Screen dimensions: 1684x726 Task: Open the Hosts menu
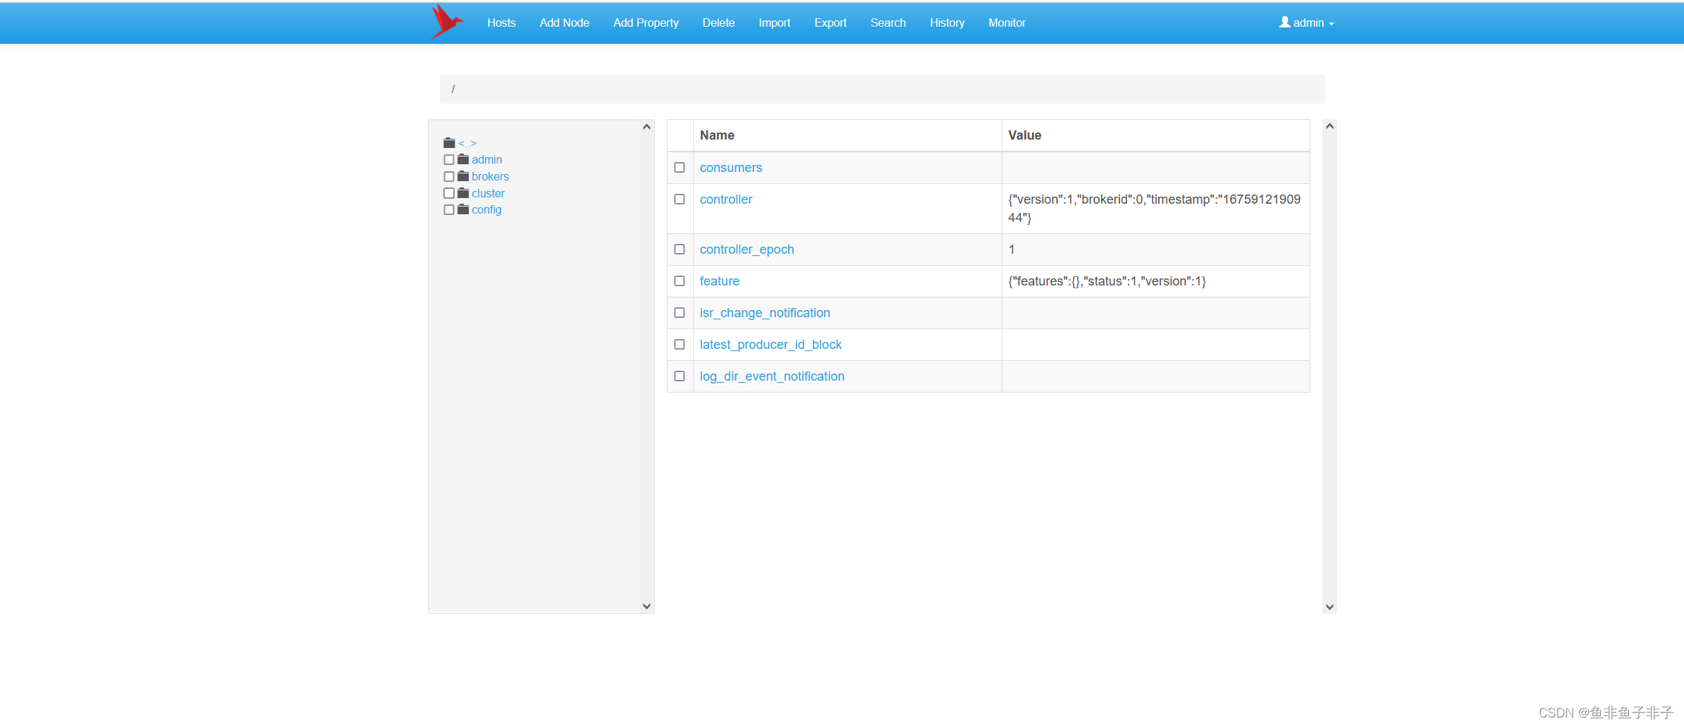[x=501, y=23]
